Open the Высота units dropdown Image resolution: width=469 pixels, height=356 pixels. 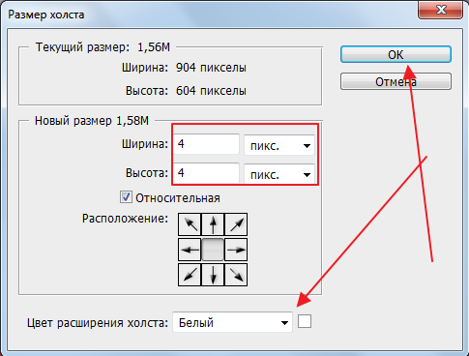279,174
